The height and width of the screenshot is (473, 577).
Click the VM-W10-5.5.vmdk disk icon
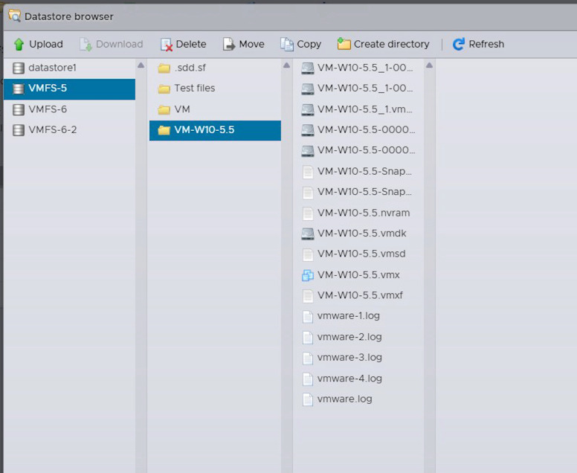(308, 234)
